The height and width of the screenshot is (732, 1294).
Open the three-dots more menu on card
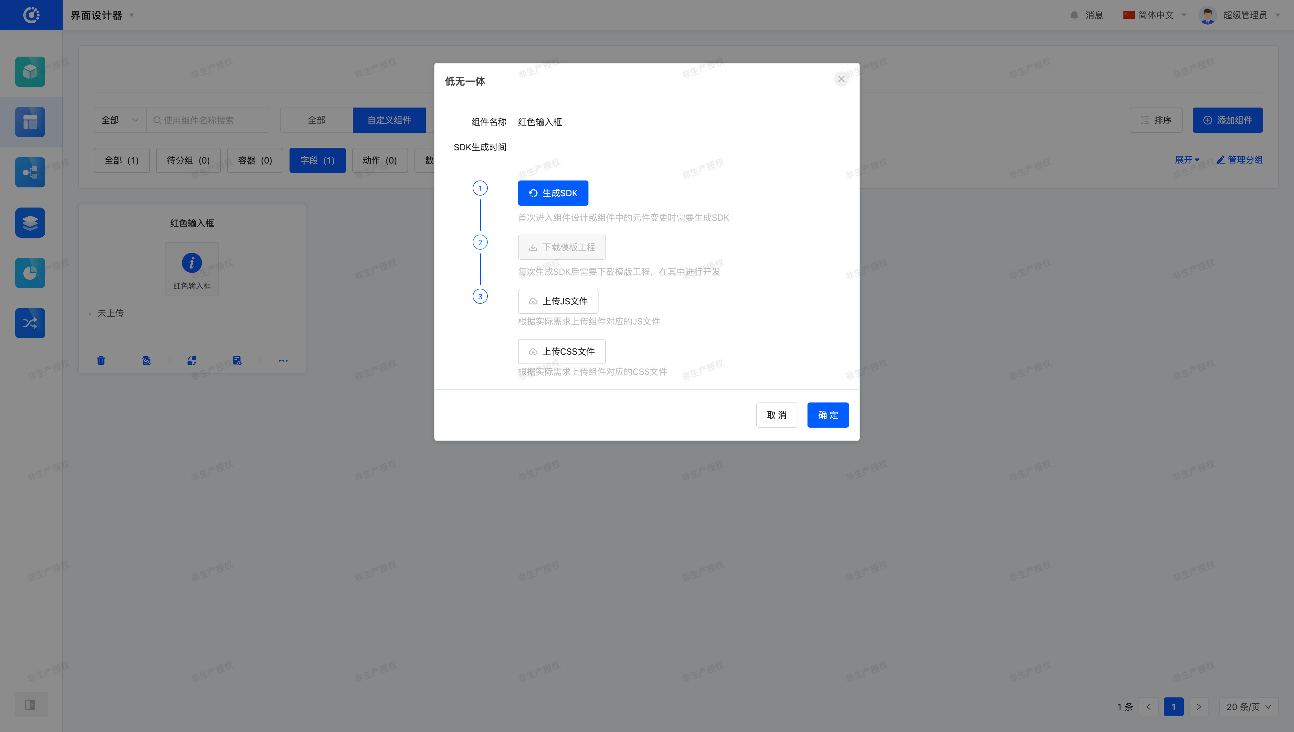[283, 360]
